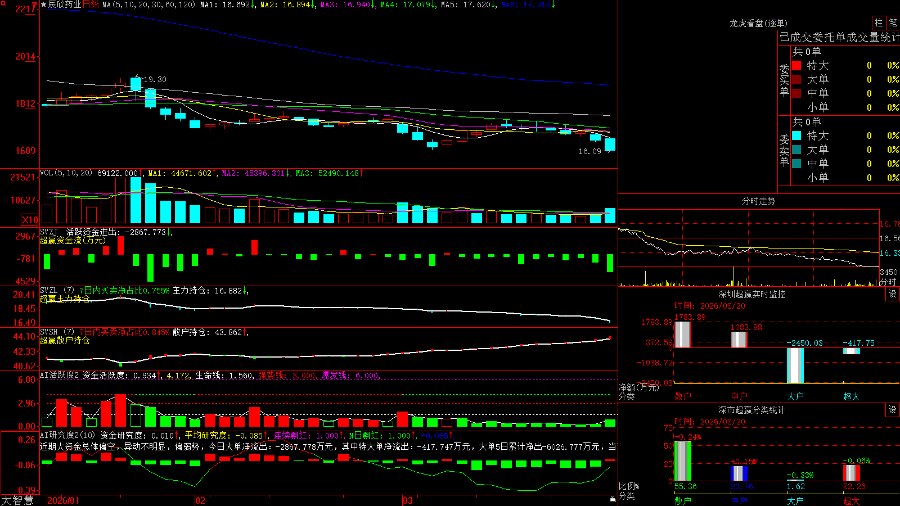Image resolution: width=900 pixels, height=506 pixels.
Task: Switch order view to 柱 mode
Action: [x=879, y=23]
